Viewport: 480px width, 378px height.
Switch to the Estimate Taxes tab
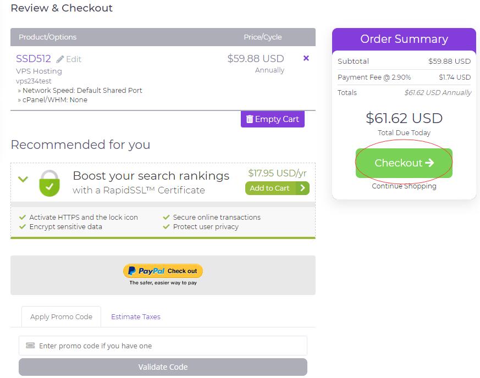pos(136,316)
